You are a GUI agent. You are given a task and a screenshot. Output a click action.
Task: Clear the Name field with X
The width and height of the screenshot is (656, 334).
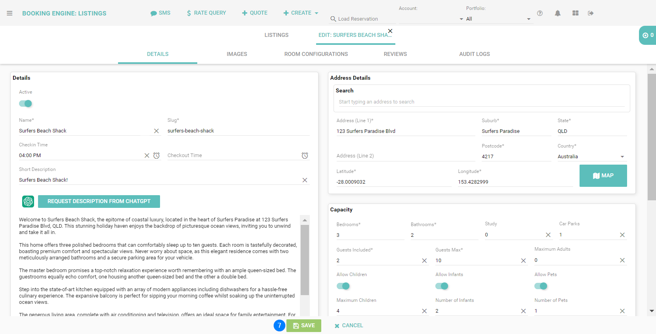[x=156, y=131]
